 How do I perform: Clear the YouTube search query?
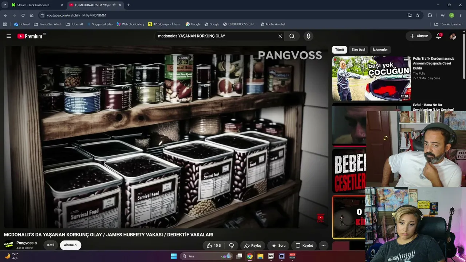click(280, 36)
